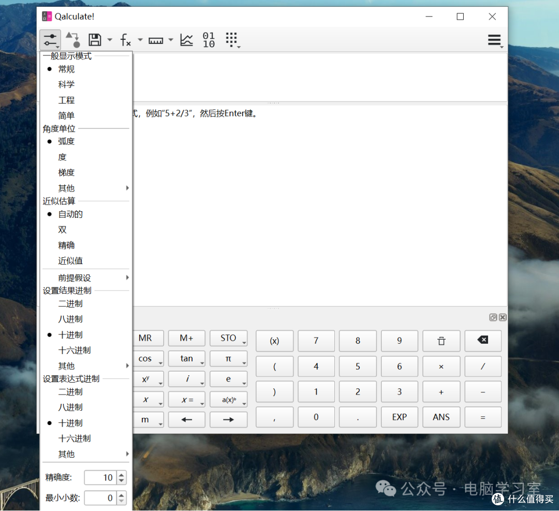Click the M+ memory add button

187,338
